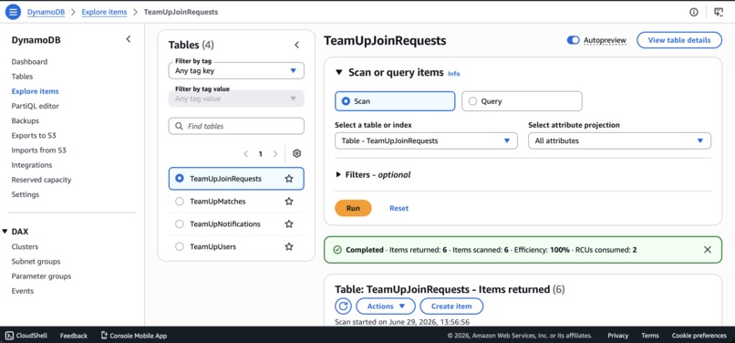Open the Filter by tag value dropdown
This screenshot has width=735, height=343.
coord(236,99)
